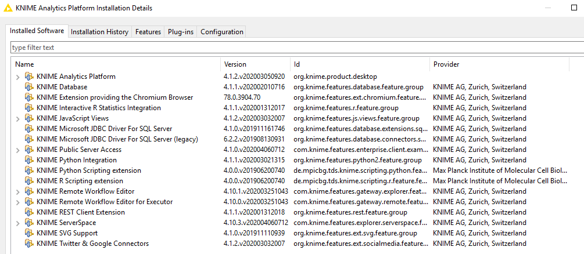
Task: Click the KNIME Database feature icon
Action: 29,87
